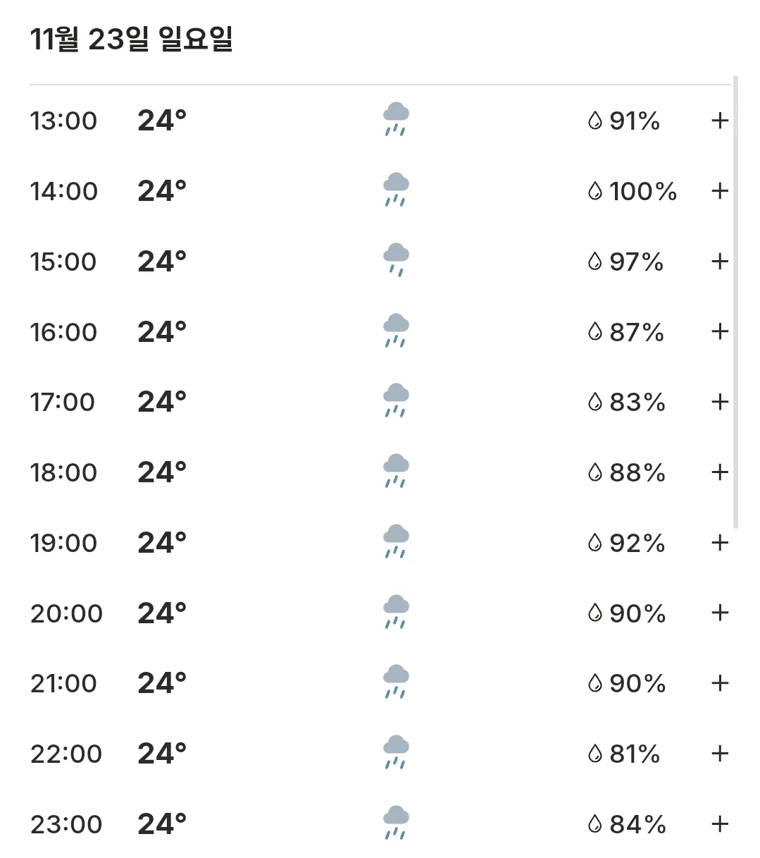This screenshot has width=760, height=858.
Task: Click the raindrop icon next to 91%
Action: 595,121
